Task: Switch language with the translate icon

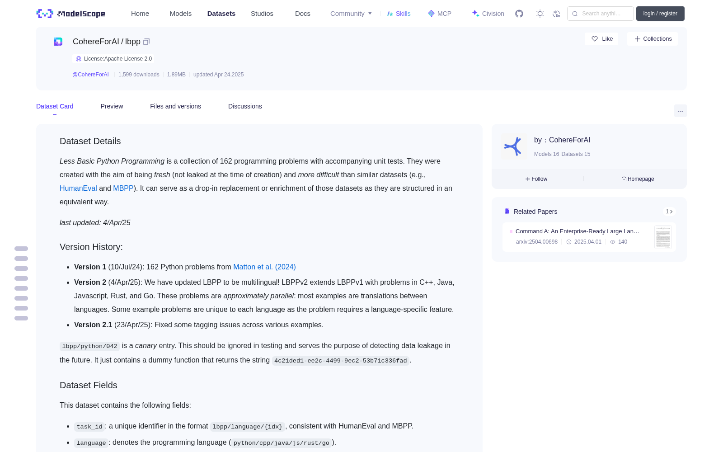Action: point(556,14)
